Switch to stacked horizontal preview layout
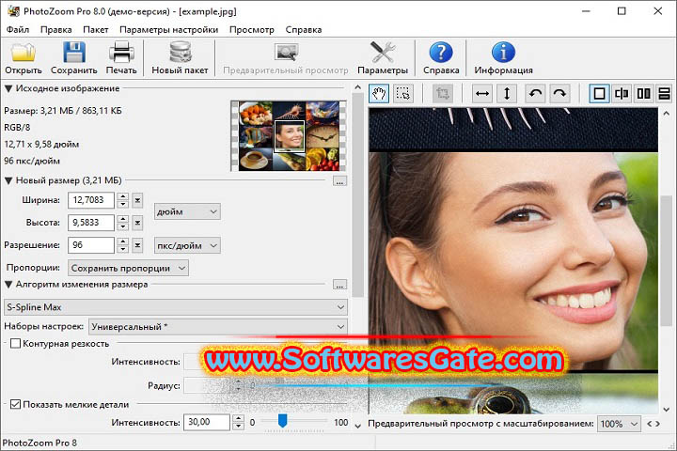Viewport: 677px width, 451px height. point(665,93)
